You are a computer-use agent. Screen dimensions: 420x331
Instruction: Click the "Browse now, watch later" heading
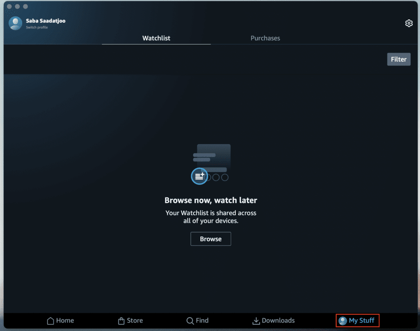[211, 200]
